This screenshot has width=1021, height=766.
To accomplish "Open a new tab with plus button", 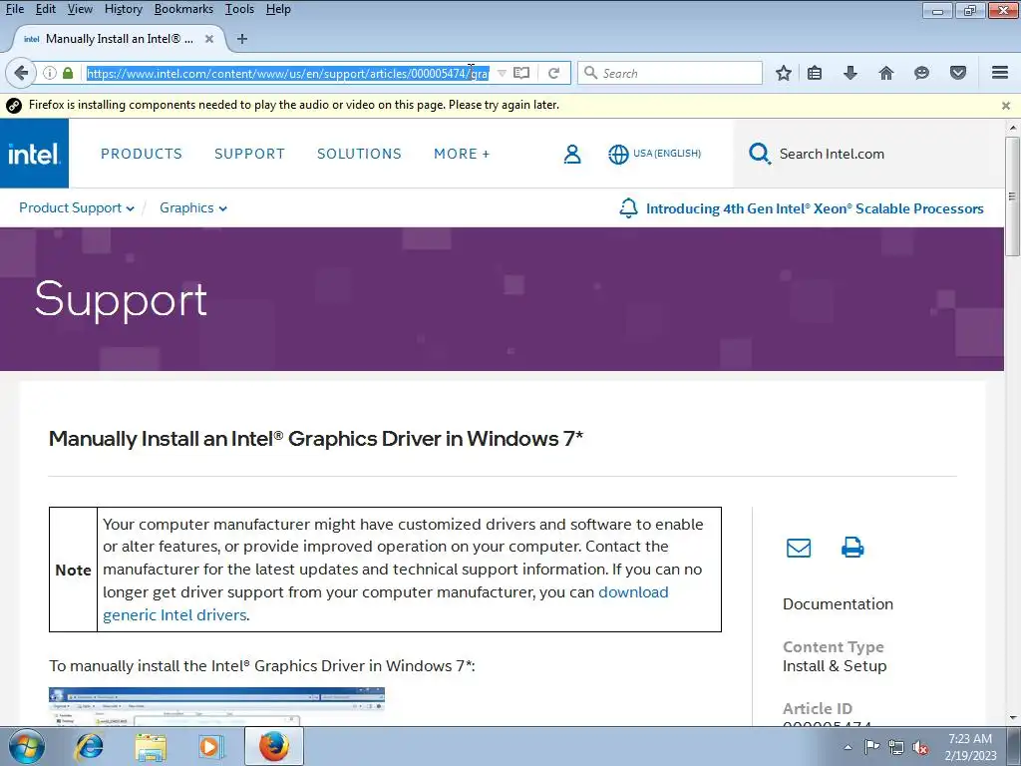I will pyautogui.click(x=242, y=39).
